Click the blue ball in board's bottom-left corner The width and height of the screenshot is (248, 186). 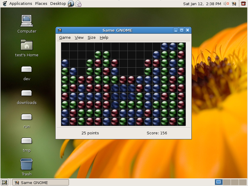(x=65, y=121)
